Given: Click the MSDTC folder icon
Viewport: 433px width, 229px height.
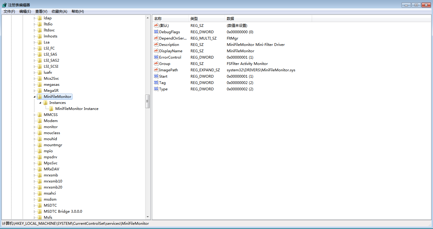Looking at the screenshot, I should 40,205.
